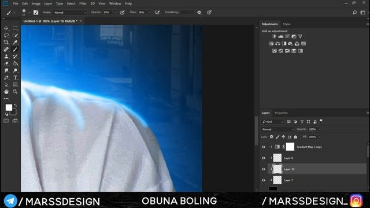
Task: Select the Clone Stamp tool
Action: (x=6, y=57)
